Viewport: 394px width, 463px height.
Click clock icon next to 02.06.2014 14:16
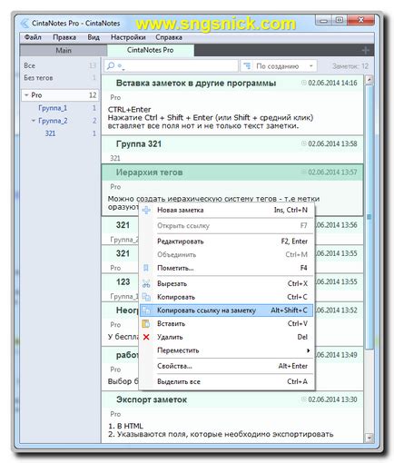(x=304, y=83)
